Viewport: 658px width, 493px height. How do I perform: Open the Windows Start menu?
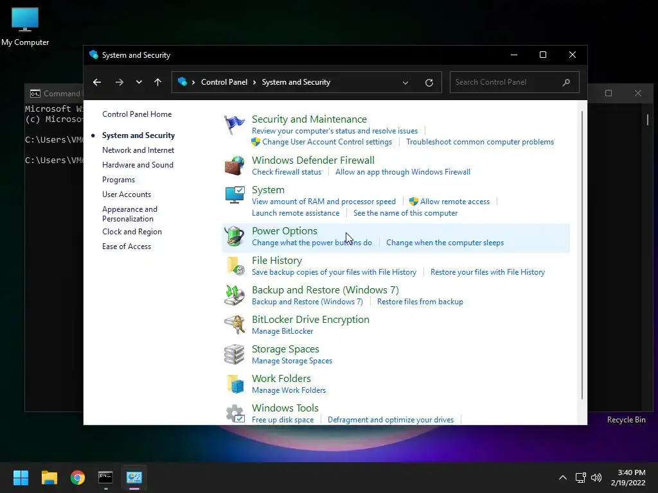pos(21,478)
